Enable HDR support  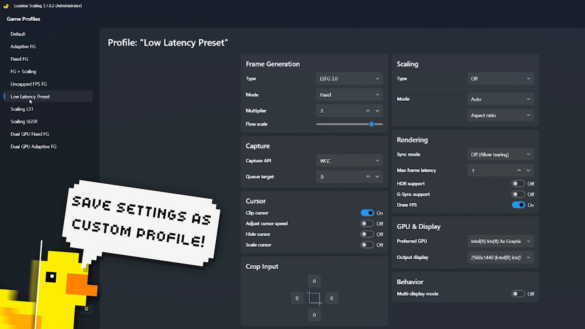click(x=518, y=183)
